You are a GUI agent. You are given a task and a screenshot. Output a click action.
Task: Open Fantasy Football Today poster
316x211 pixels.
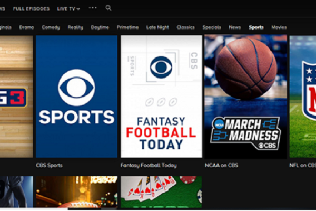point(161,97)
